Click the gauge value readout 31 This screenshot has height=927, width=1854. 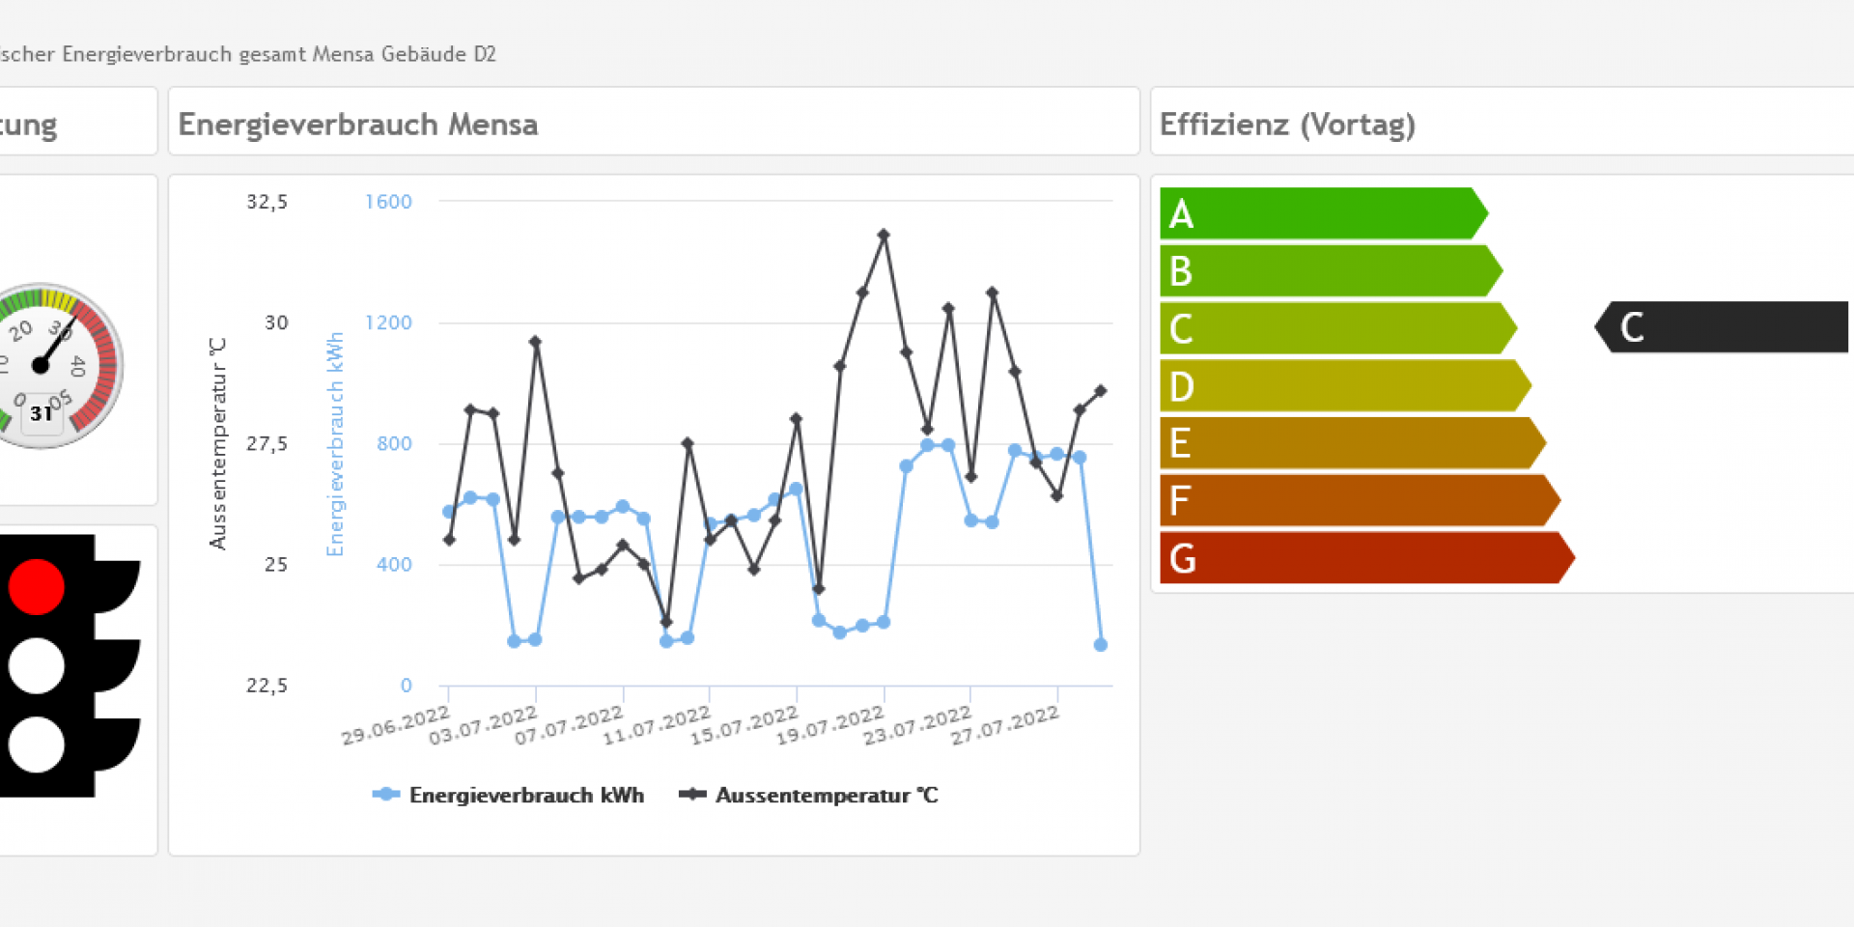(42, 414)
